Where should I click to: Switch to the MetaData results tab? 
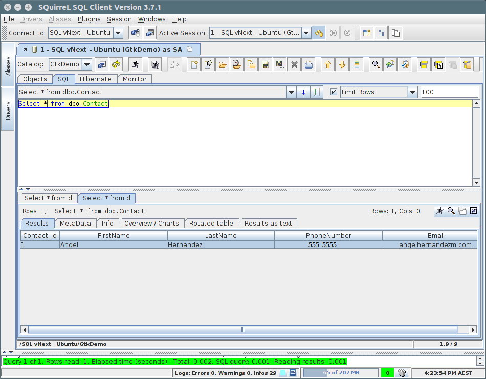75,224
